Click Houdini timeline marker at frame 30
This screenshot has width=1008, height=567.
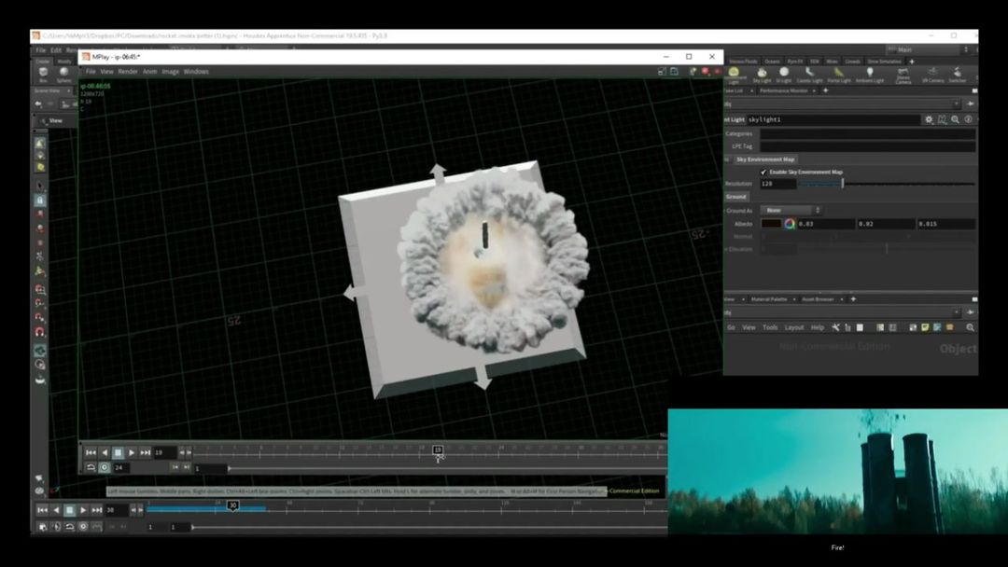click(232, 506)
